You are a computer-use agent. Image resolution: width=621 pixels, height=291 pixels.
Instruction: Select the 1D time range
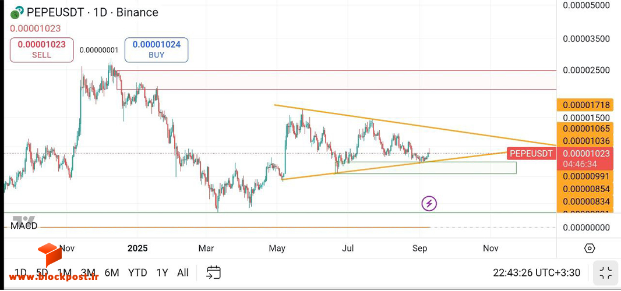(x=20, y=273)
